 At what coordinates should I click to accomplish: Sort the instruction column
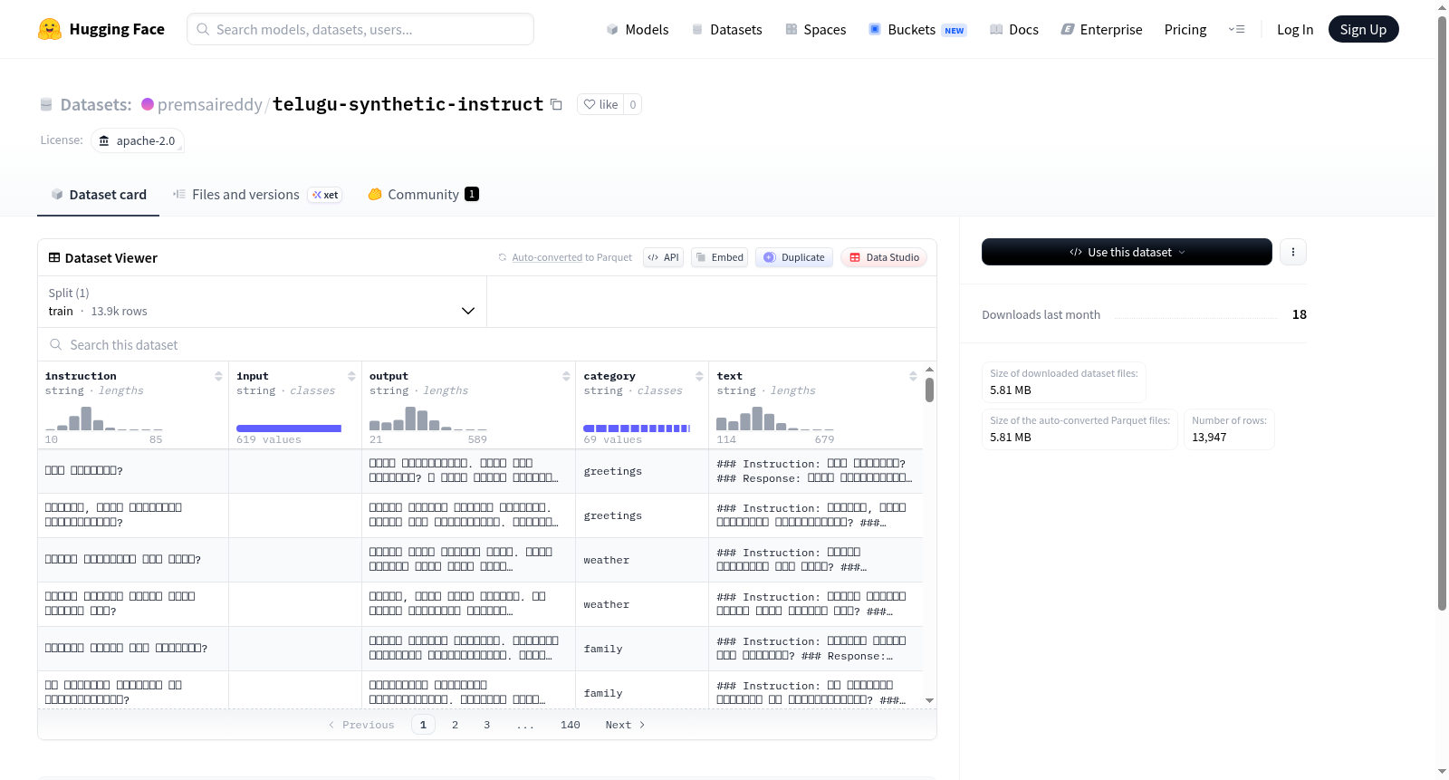tap(218, 376)
